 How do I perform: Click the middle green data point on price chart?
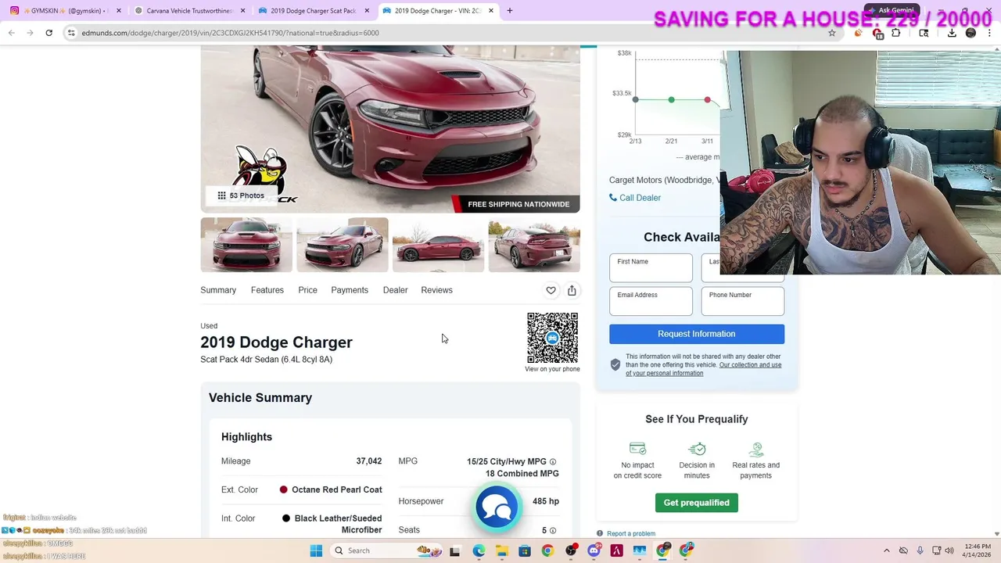coord(672,100)
